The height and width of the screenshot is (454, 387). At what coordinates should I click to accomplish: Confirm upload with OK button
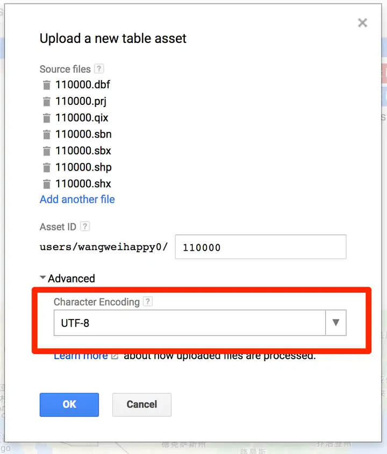coord(69,405)
